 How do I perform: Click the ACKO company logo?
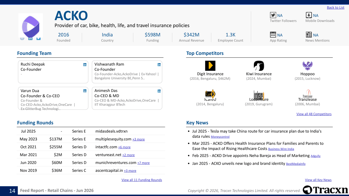click(x=31, y=25)
